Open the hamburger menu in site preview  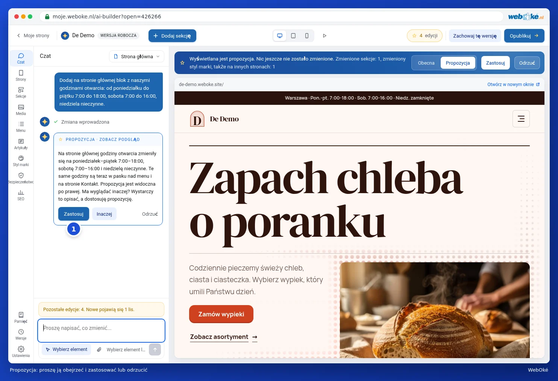click(x=521, y=119)
